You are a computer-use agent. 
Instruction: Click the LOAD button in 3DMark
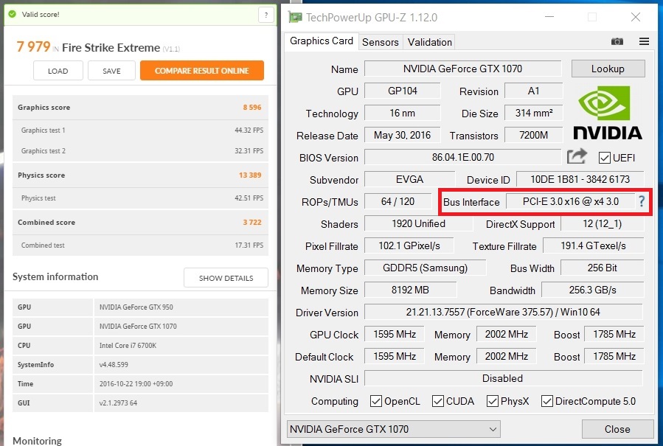click(x=58, y=71)
